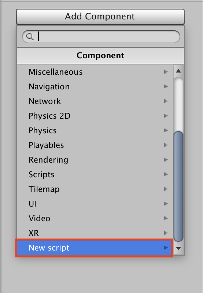203x293 pixels.
Task: Choose the Playables category
Action: coord(95,145)
